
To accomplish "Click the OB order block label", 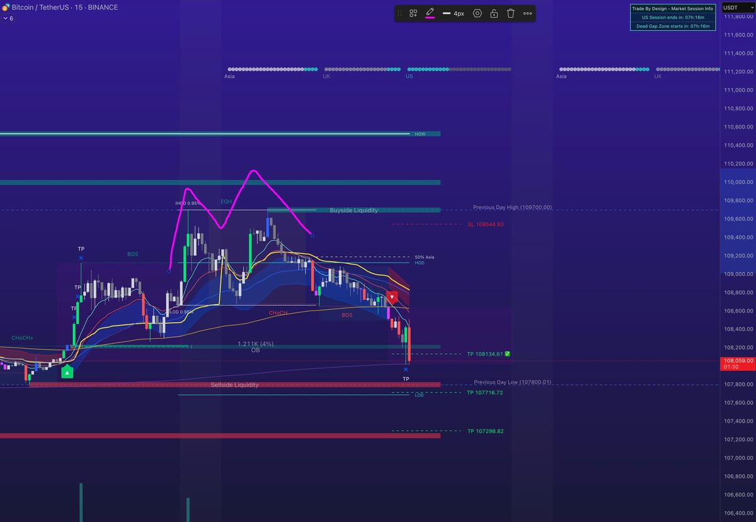I will [x=255, y=350].
